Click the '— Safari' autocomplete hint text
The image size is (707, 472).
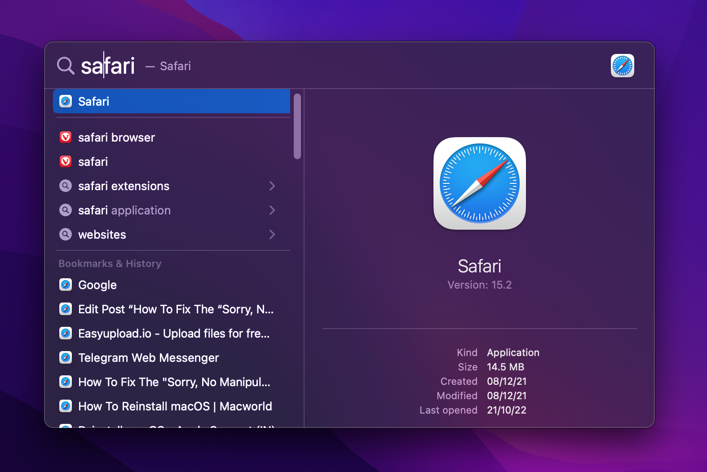coord(168,66)
